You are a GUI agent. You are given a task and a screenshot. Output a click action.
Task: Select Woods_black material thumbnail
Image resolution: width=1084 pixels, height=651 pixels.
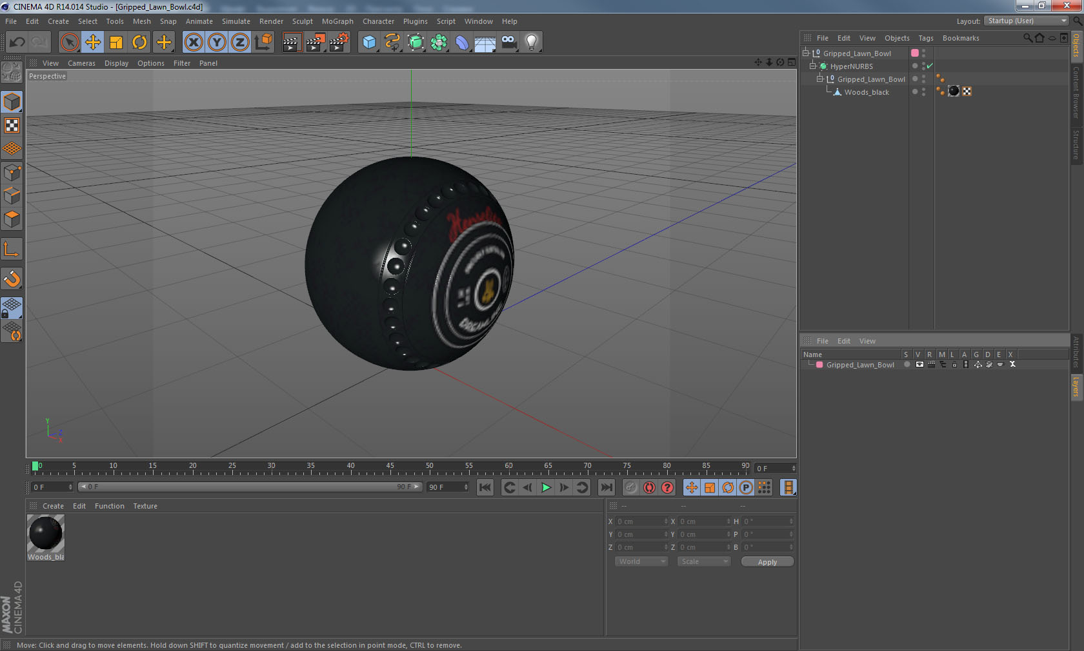pos(45,533)
